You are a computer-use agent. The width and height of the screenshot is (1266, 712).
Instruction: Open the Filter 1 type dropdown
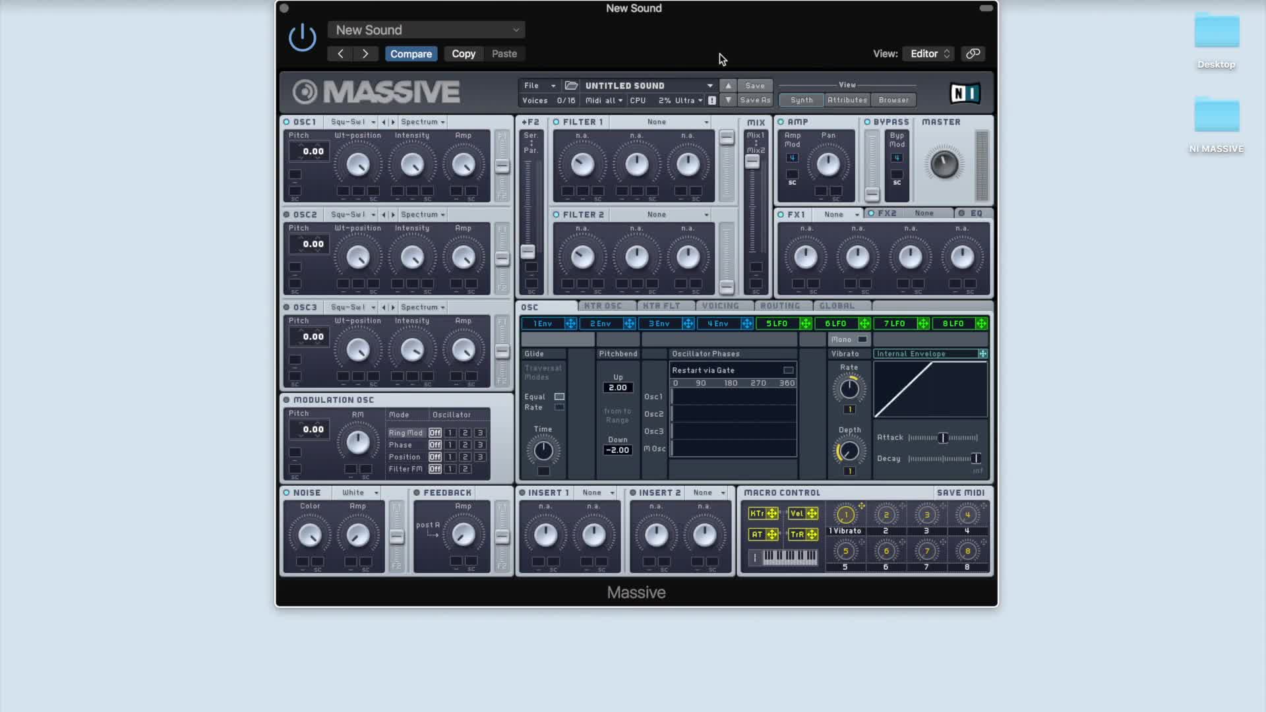[x=677, y=122]
